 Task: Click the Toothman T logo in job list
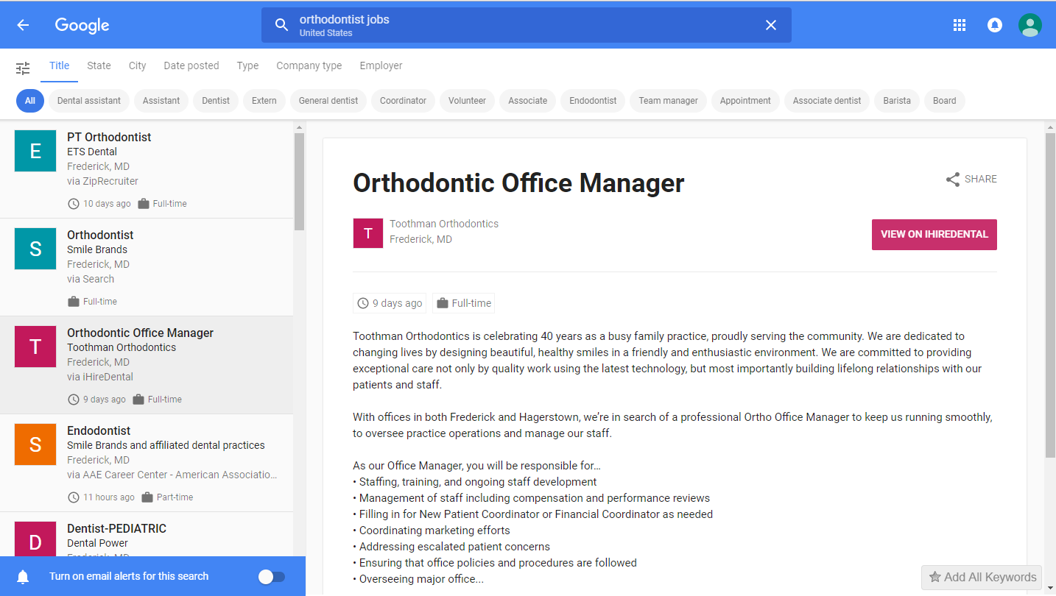click(35, 347)
